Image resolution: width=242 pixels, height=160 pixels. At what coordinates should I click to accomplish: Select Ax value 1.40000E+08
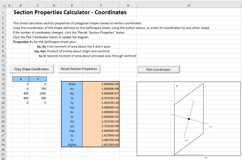click(x=101, y=89)
